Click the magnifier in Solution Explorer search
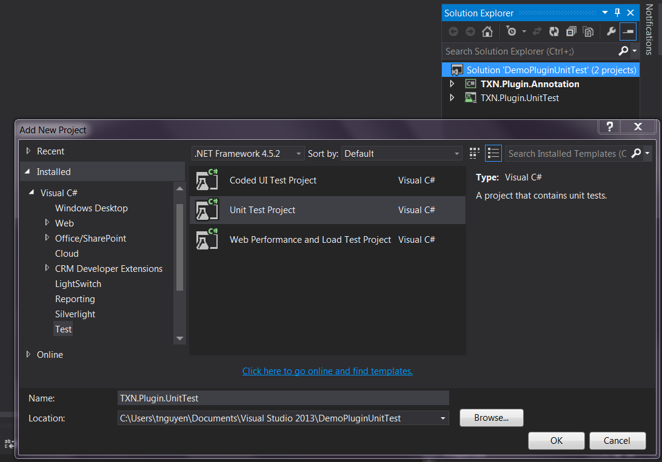This screenshot has width=662, height=462. [623, 51]
